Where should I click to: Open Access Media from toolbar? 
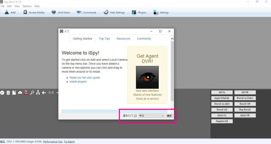[x=34, y=12]
